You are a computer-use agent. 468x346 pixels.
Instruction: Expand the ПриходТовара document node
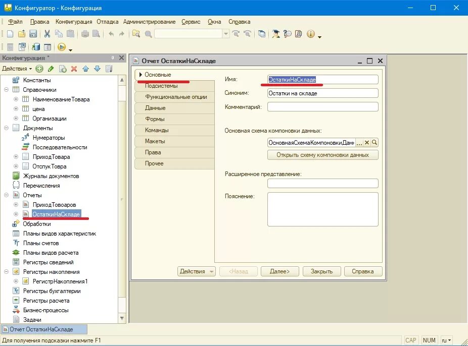pyautogui.click(x=16, y=157)
